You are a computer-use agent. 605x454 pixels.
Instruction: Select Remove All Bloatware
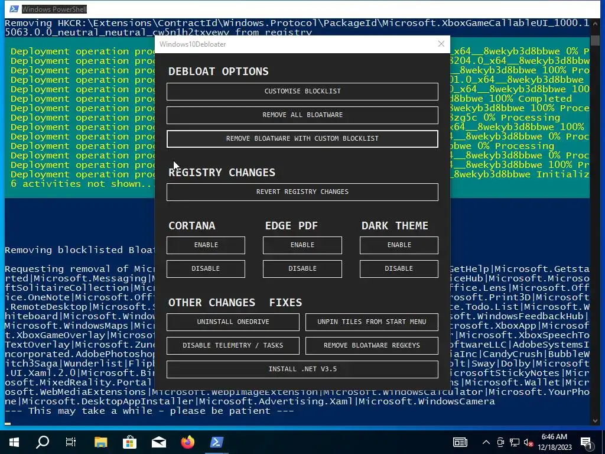coord(302,115)
